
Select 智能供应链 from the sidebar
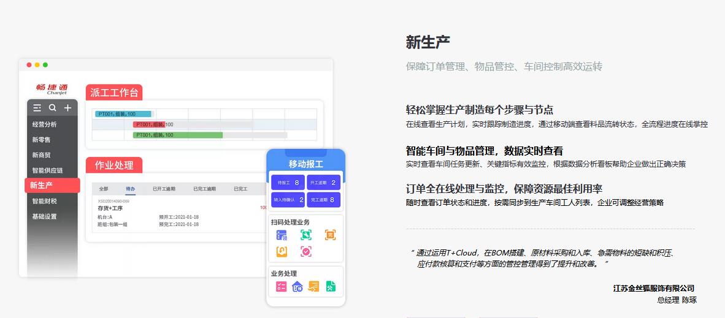coord(48,170)
